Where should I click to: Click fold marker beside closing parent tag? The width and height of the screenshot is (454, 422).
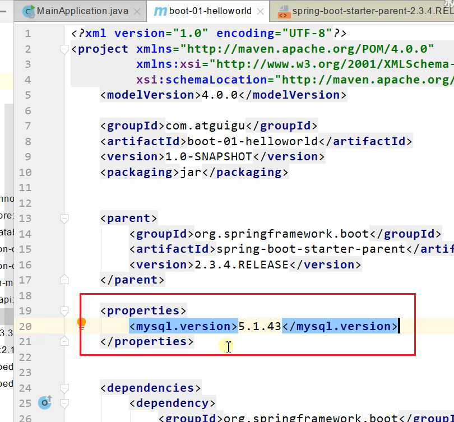point(64,279)
